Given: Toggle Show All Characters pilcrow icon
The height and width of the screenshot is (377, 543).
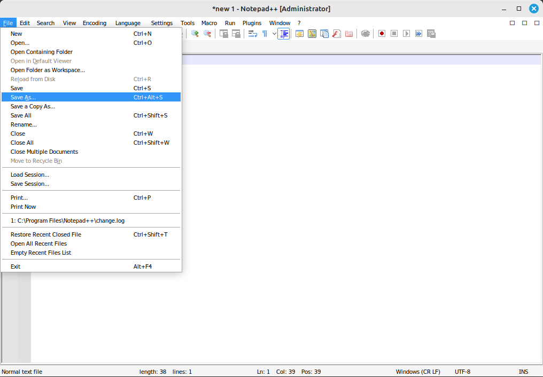Looking at the screenshot, I should point(265,34).
